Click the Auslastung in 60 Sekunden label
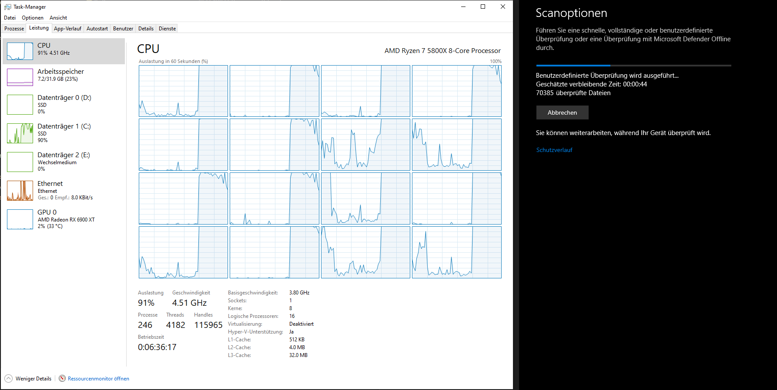 [173, 61]
